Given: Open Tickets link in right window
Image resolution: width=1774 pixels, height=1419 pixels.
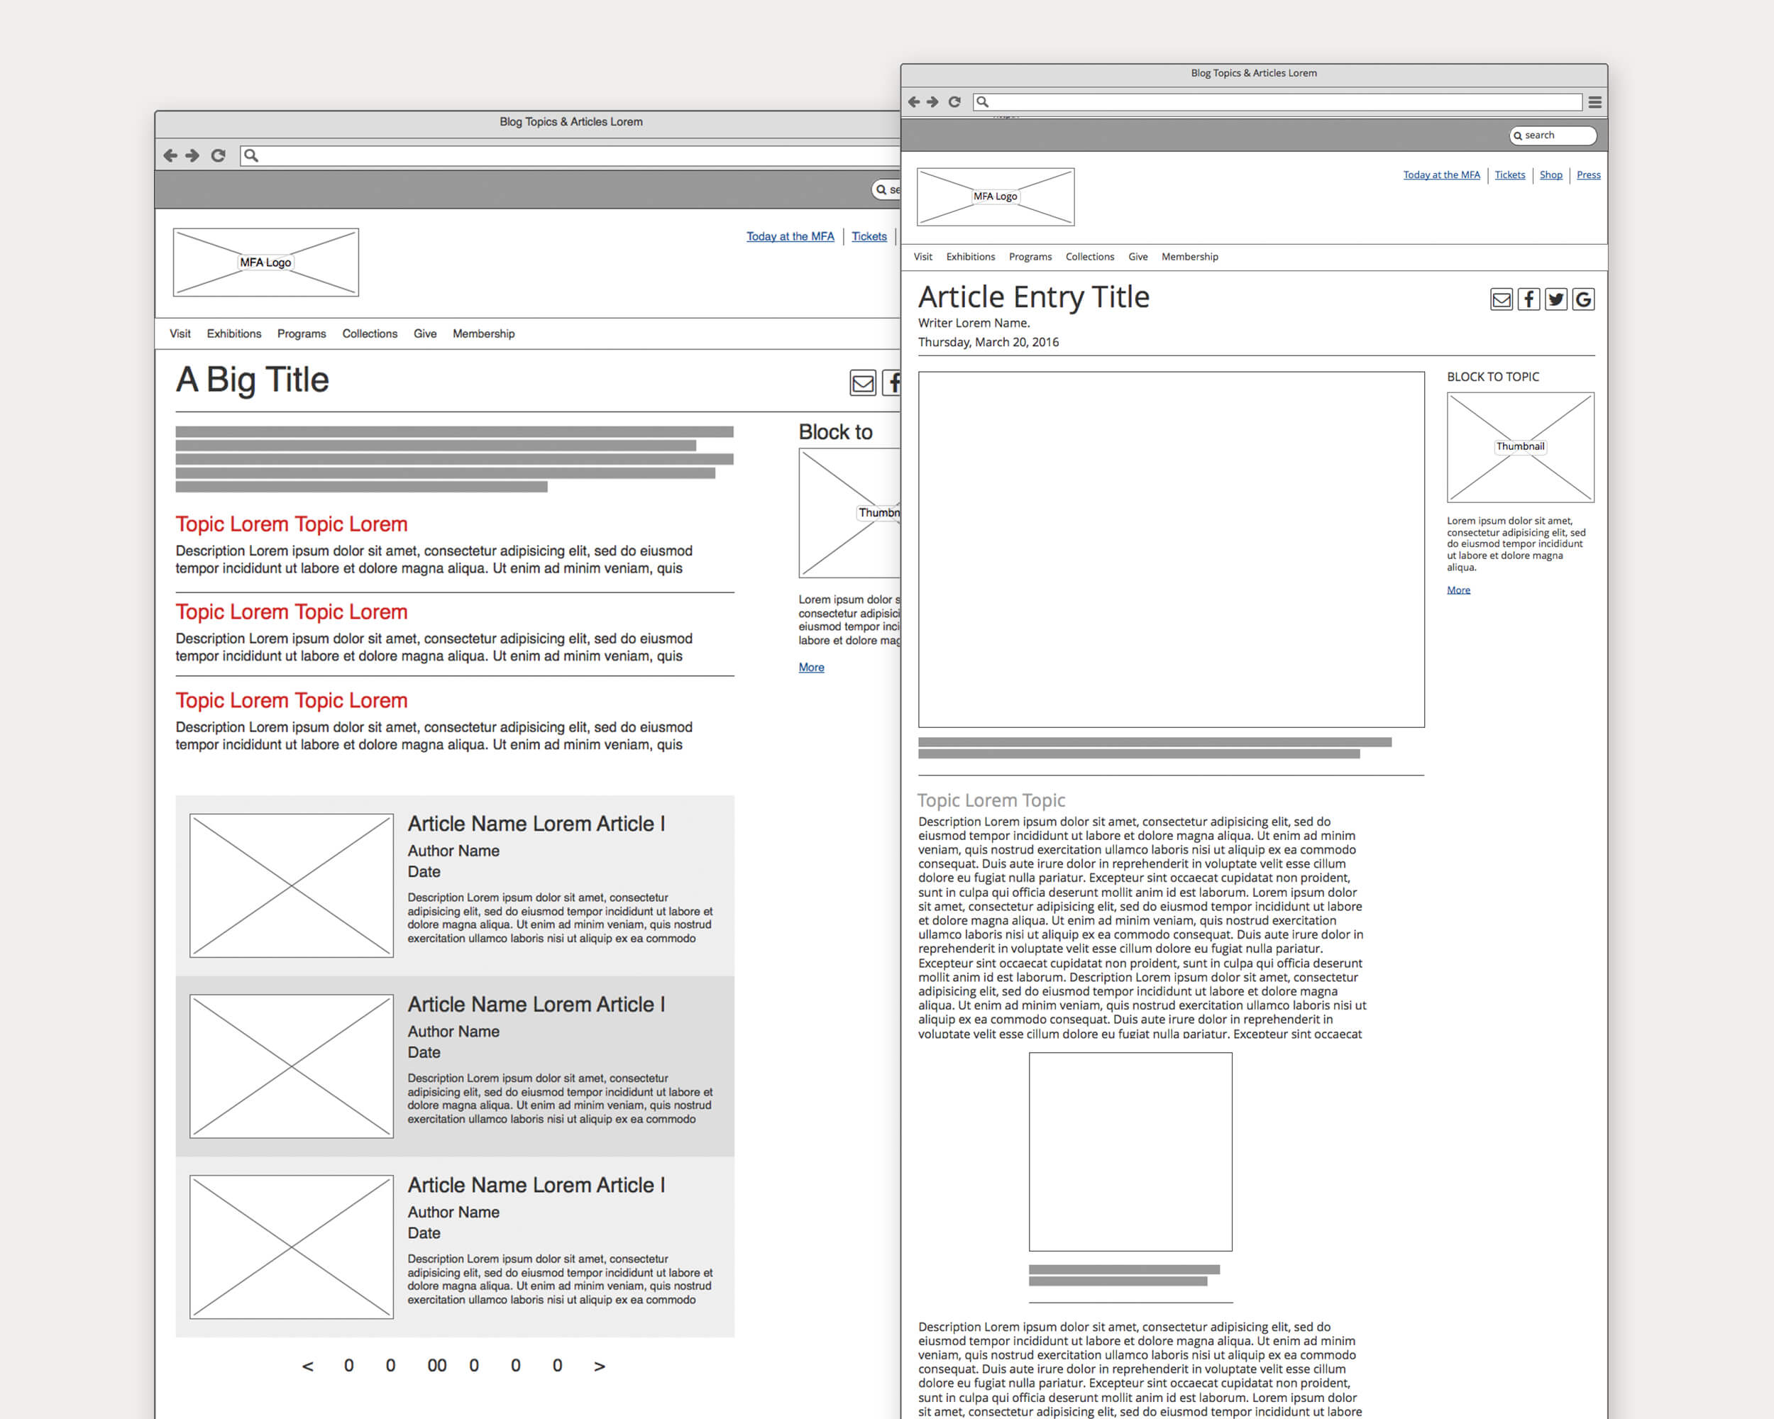Looking at the screenshot, I should (x=1510, y=175).
